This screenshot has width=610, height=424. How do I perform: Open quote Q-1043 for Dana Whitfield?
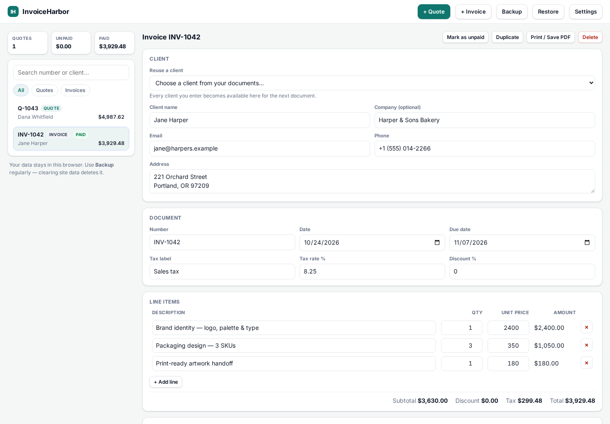click(71, 113)
